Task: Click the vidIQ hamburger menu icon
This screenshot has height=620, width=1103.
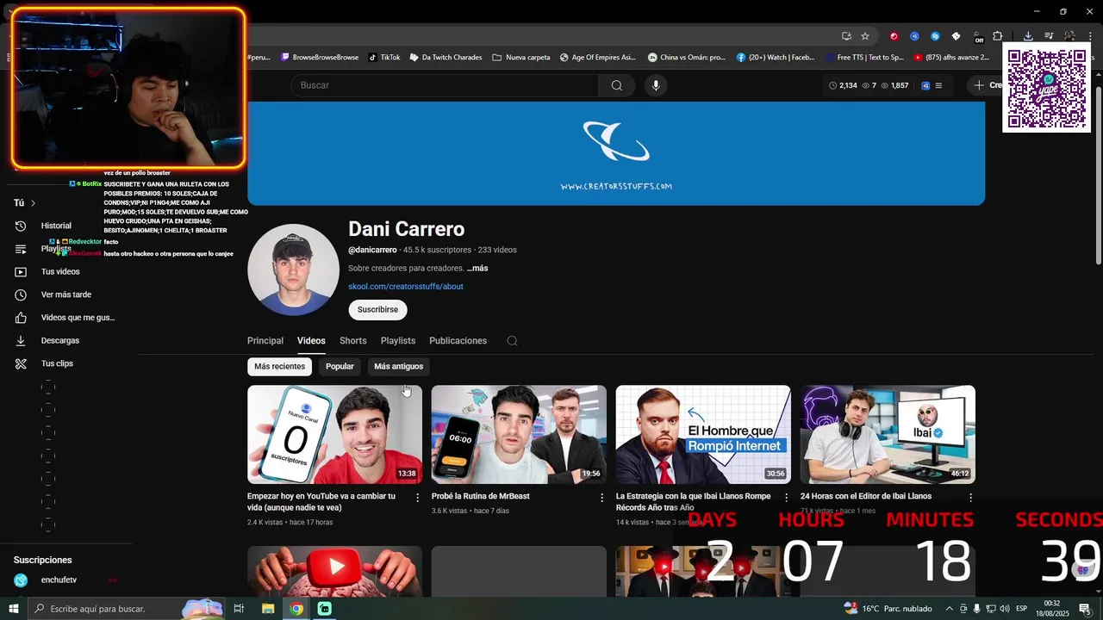Action: pyautogui.click(x=938, y=85)
